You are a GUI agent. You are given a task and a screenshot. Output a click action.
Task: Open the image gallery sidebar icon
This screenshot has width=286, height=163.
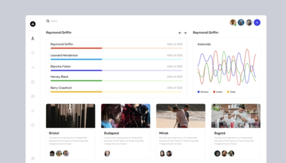(33, 82)
